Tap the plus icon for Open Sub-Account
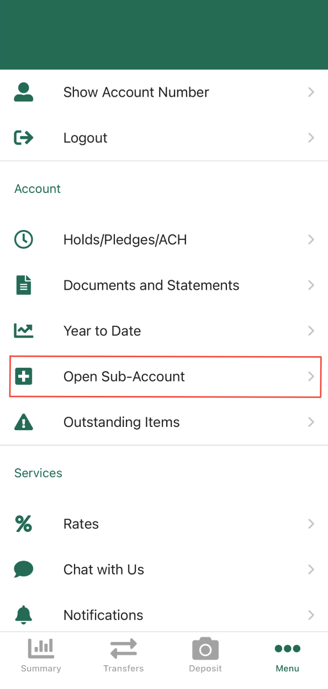 (x=24, y=377)
